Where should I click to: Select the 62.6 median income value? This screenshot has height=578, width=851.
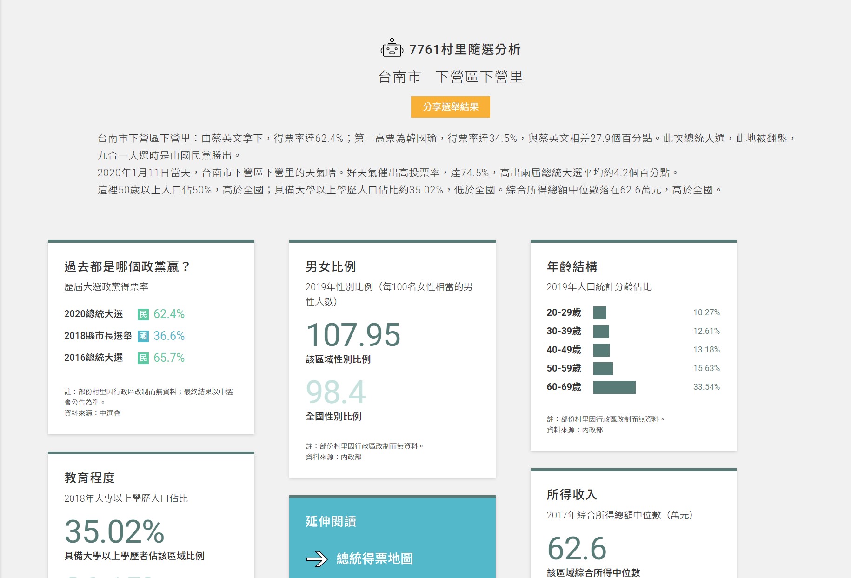(x=578, y=549)
